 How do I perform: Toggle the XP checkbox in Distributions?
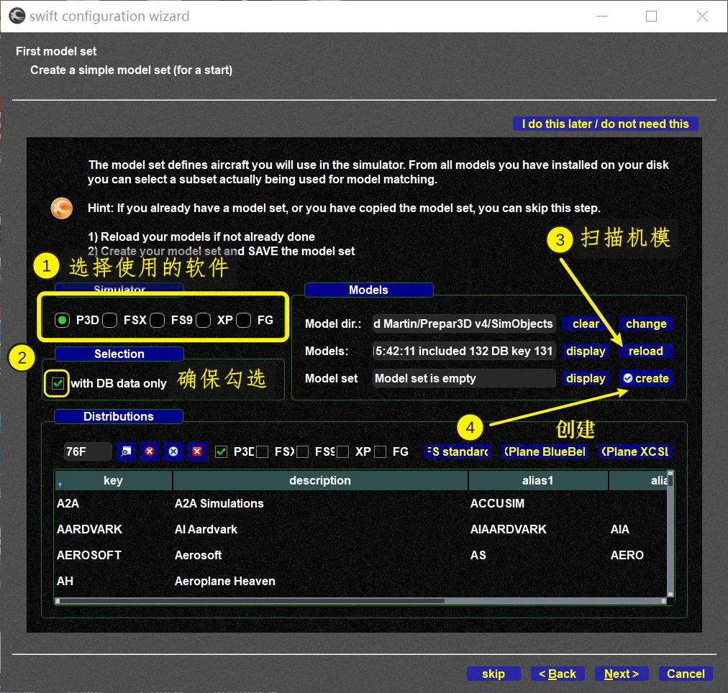tap(342, 451)
